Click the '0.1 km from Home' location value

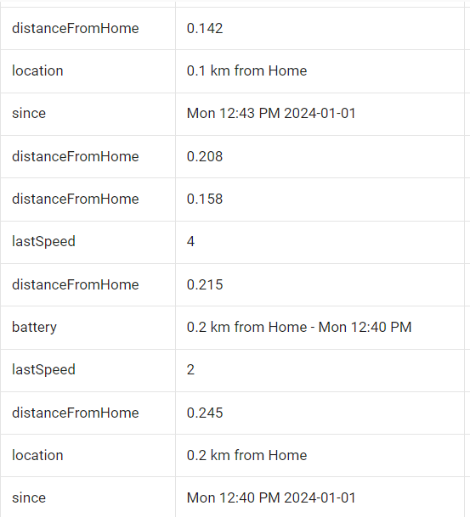(x=246, y=71)
